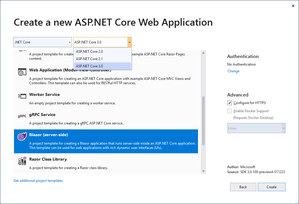Select the Web Application (Model-View-Controller) title
299x204 pixels.
point(70,70)
